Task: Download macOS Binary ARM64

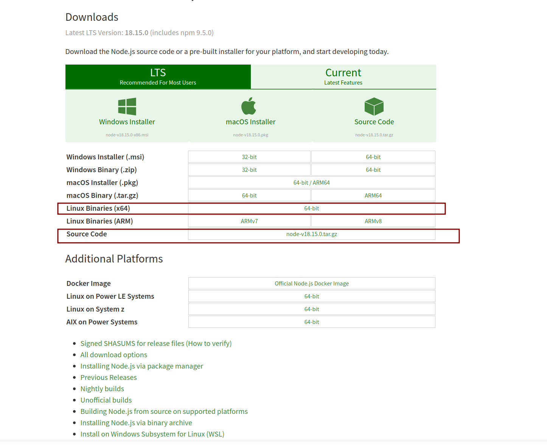Action: coord(373,195)
